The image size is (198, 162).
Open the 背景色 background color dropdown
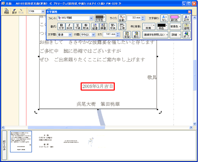(x=175, y=26)
